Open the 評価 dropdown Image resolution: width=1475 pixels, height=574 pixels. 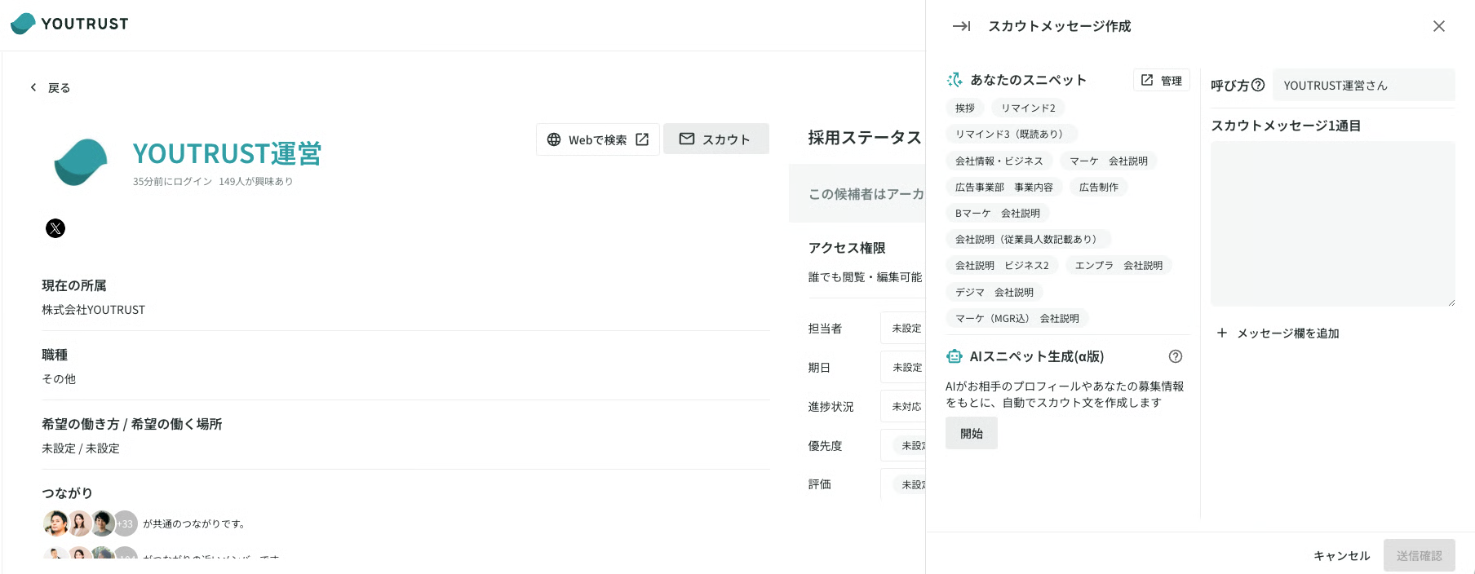[x=903, y=484]
